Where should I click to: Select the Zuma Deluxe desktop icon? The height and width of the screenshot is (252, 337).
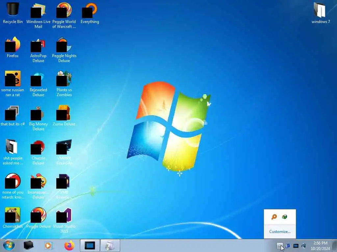click(64, 115)
